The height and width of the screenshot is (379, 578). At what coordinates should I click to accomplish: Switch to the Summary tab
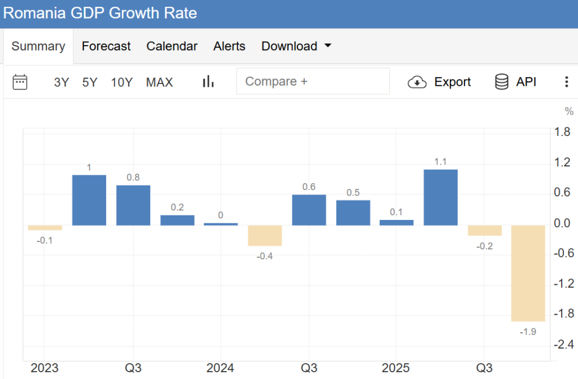(x=38, y=46)
